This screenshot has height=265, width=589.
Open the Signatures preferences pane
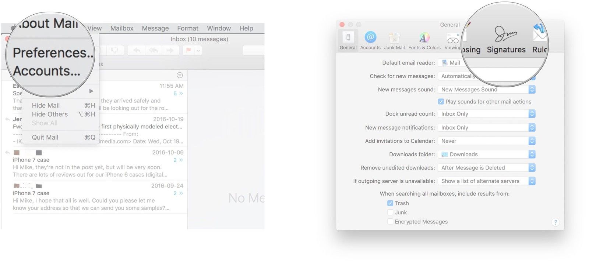coord(506,40)
